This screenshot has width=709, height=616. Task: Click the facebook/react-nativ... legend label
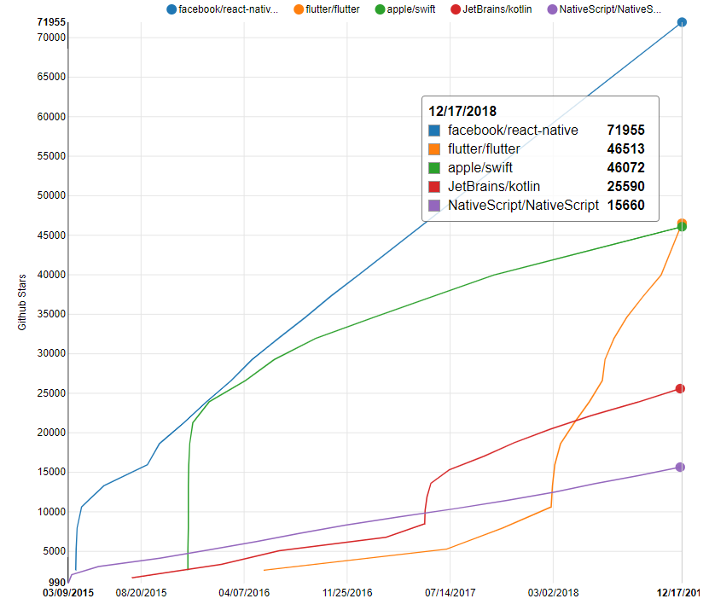point(228,9)
